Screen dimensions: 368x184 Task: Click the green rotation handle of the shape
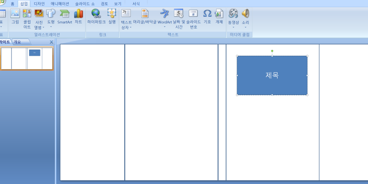pyautogui.click(x=272, y=51)
